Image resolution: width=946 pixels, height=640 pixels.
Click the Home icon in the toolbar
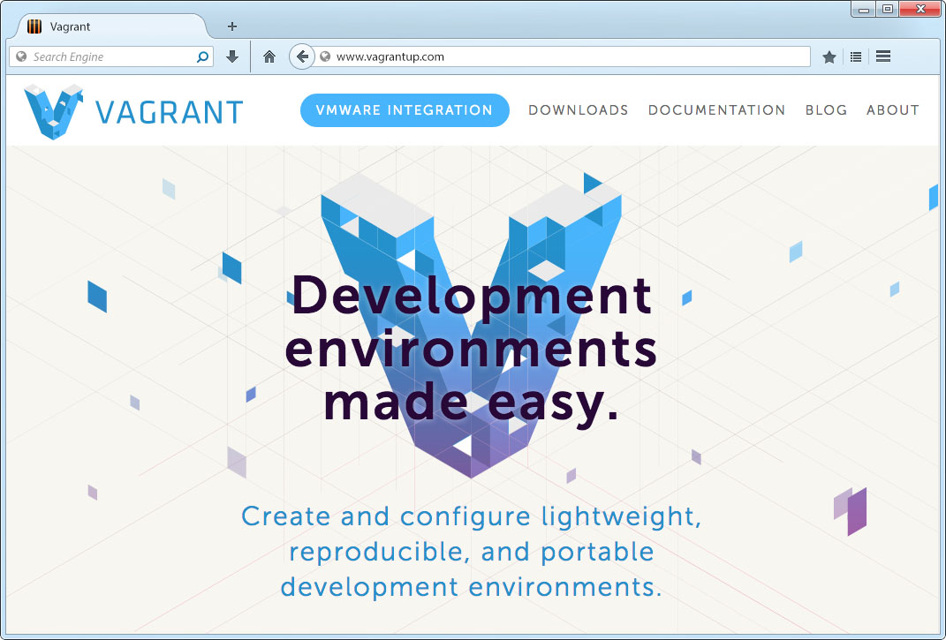pos(269,56)
